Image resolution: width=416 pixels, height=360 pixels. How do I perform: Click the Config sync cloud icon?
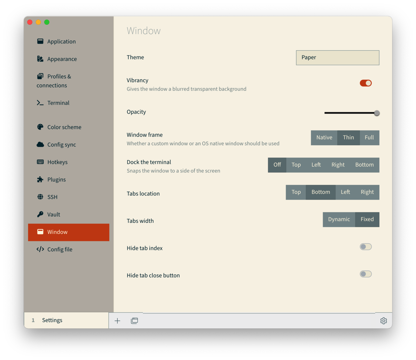(x=40, y=145)
